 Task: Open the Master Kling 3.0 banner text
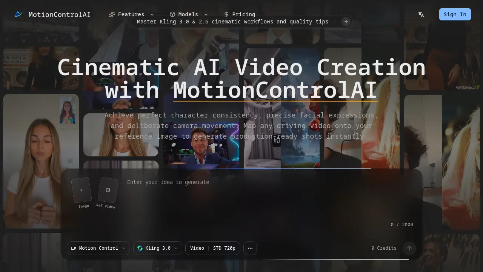(232, 22)
